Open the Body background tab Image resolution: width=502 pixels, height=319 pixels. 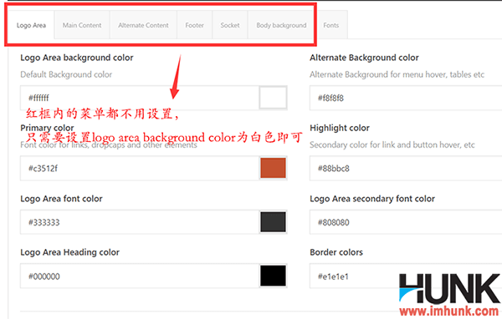point(281,25)
